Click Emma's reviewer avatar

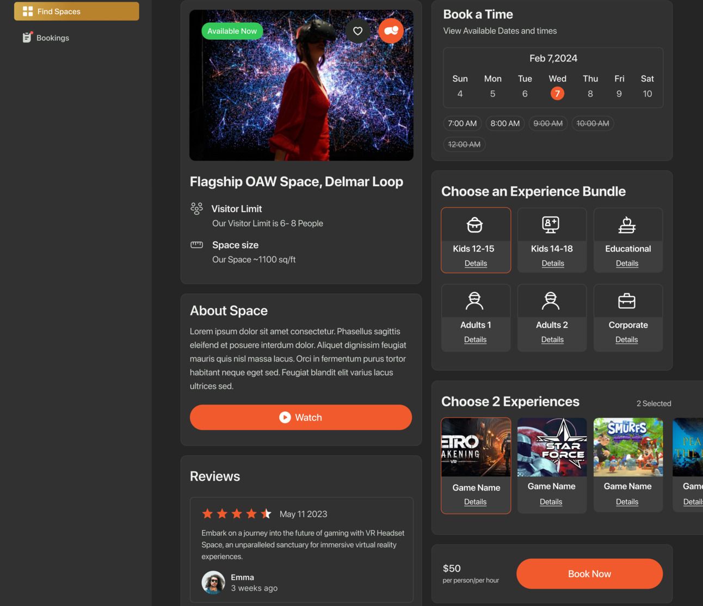tap(213, 583)
